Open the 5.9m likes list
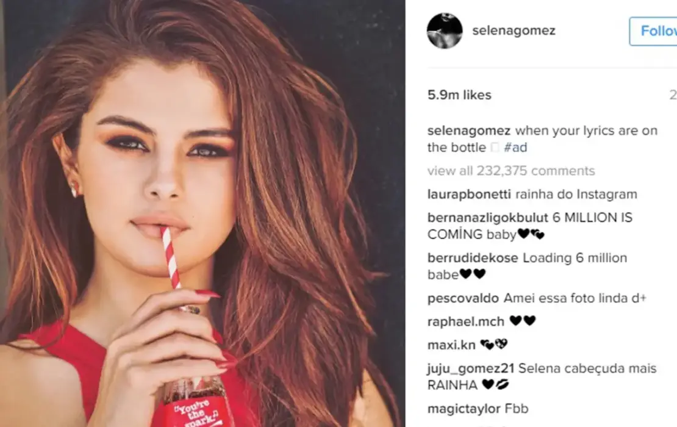Viewport: 677px width, 427px height. pos(459,95)
